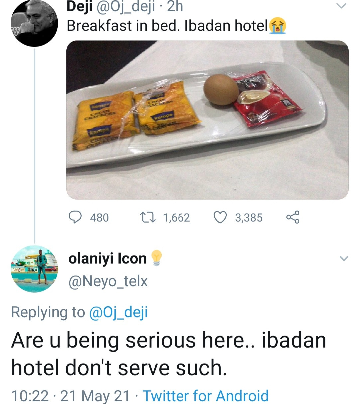The width and height of the screenshot is (359, 404).
Task: Click the 480 replies count
Action: point(99,218)
